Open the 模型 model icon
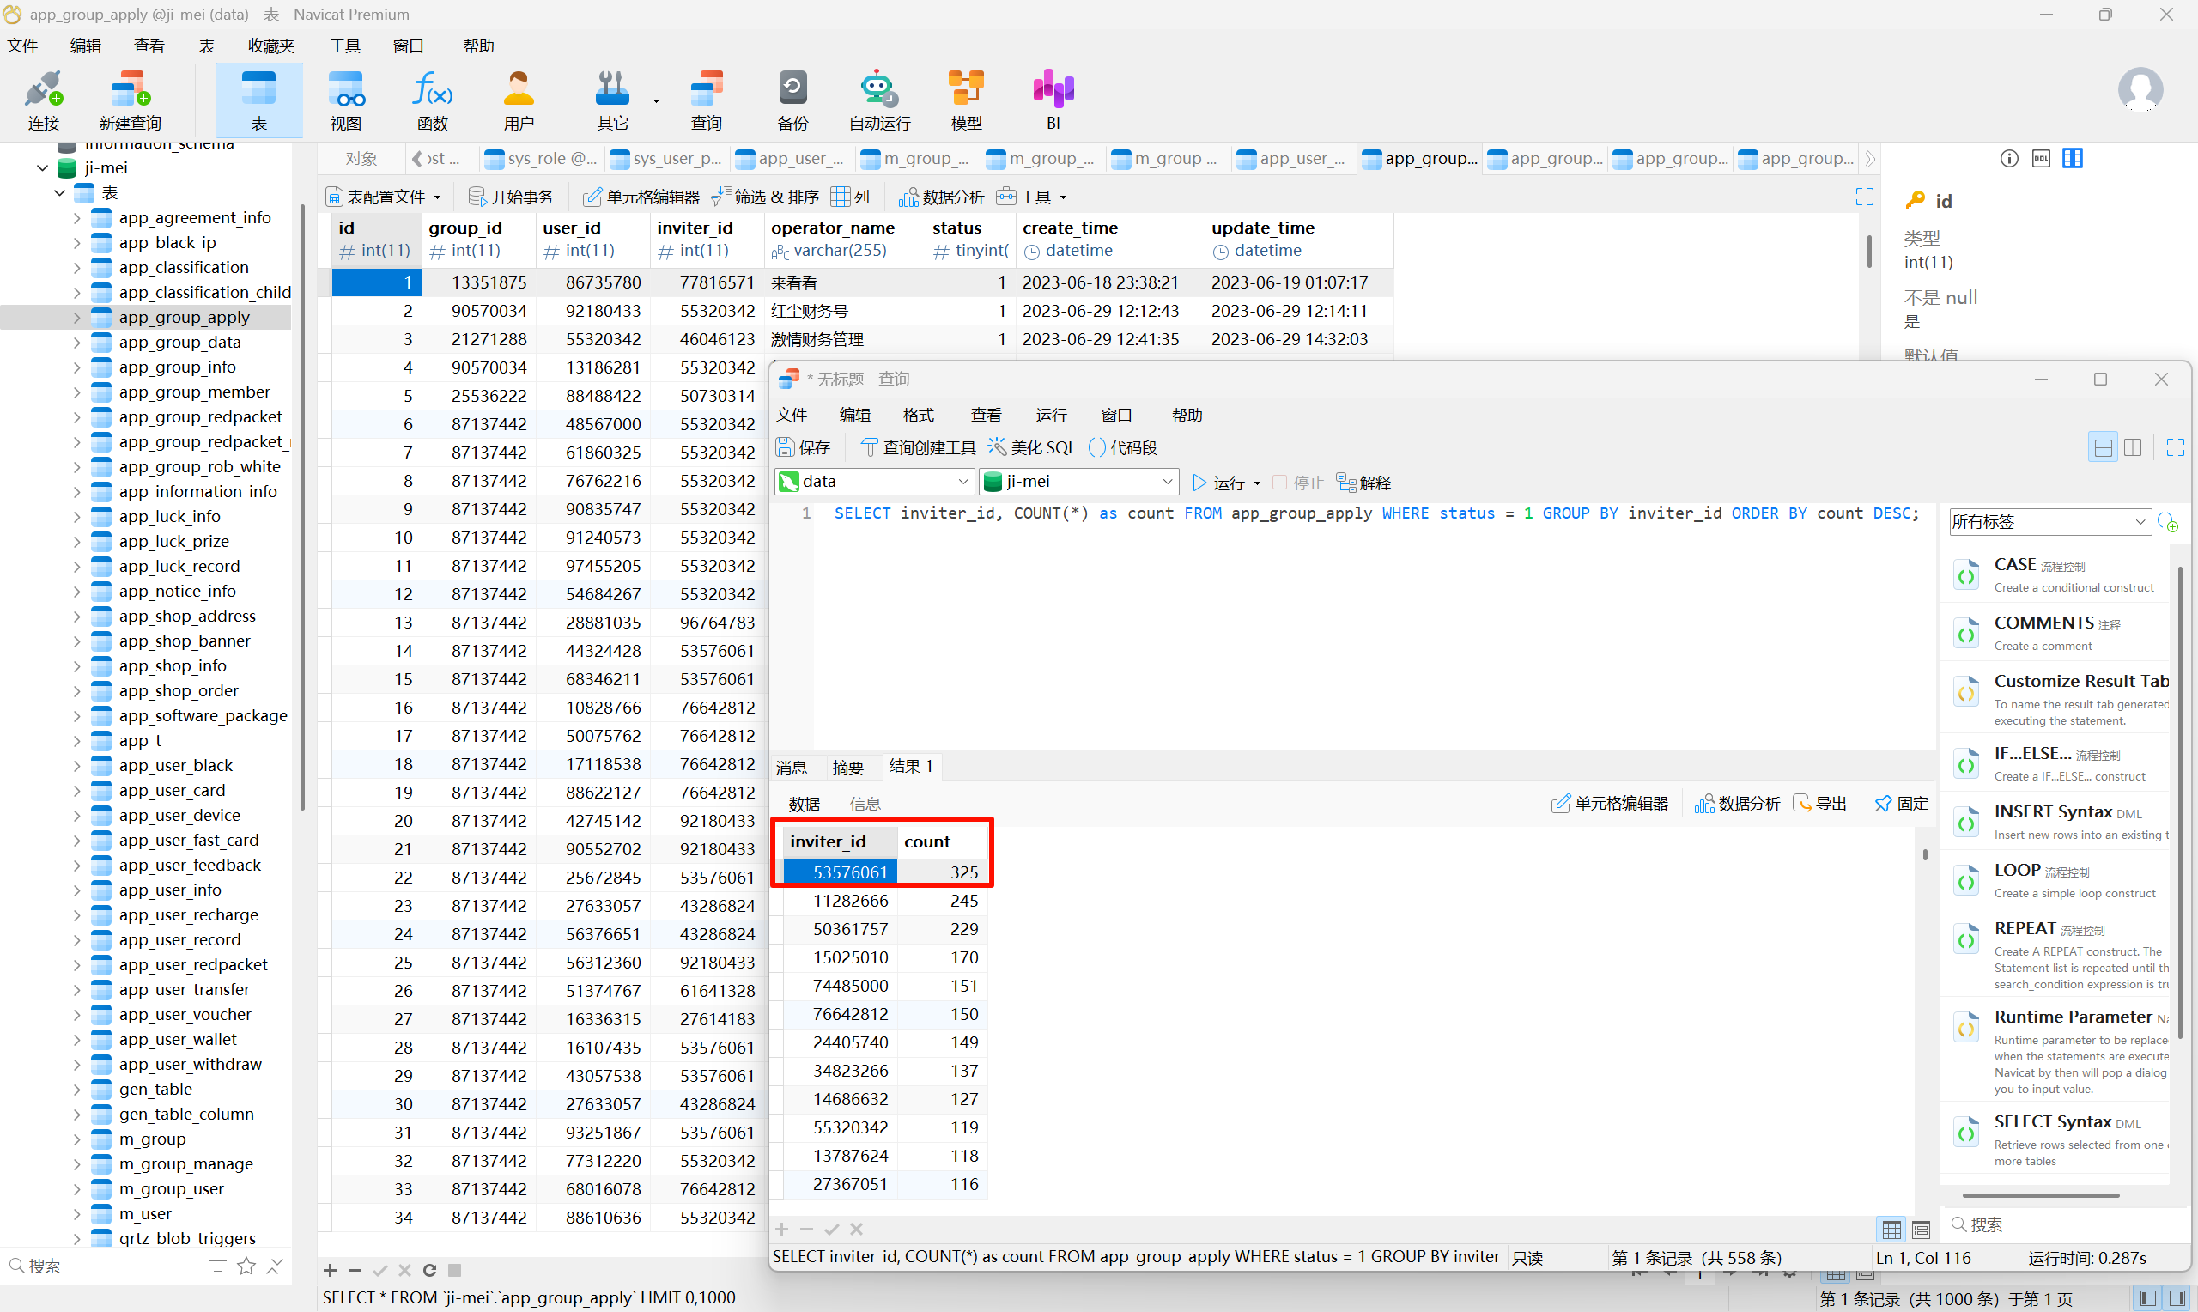This screenshot has height=1312, width=2198. click(x=965, y=100)
